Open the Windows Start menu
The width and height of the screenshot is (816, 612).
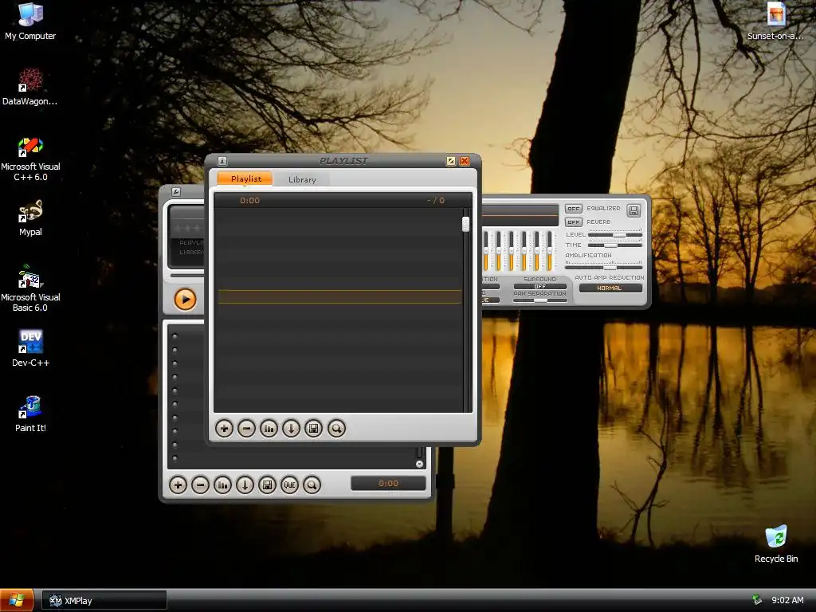[17, 600]
